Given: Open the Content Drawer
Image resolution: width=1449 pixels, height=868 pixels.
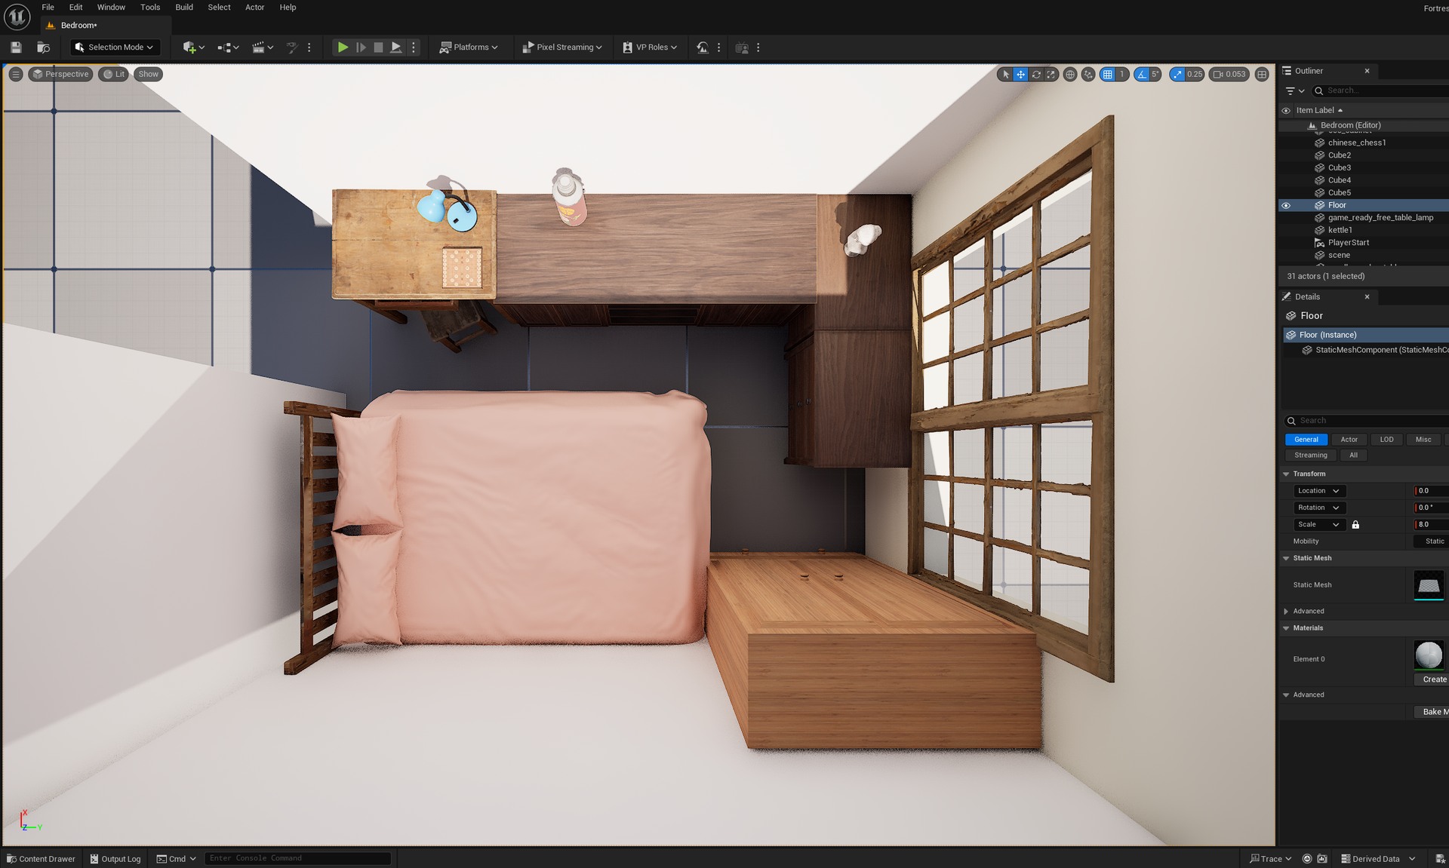Looking at the screenshot, I should (42, 859).
